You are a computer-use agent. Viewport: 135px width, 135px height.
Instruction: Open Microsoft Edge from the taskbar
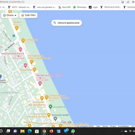[x=30, y=131]
